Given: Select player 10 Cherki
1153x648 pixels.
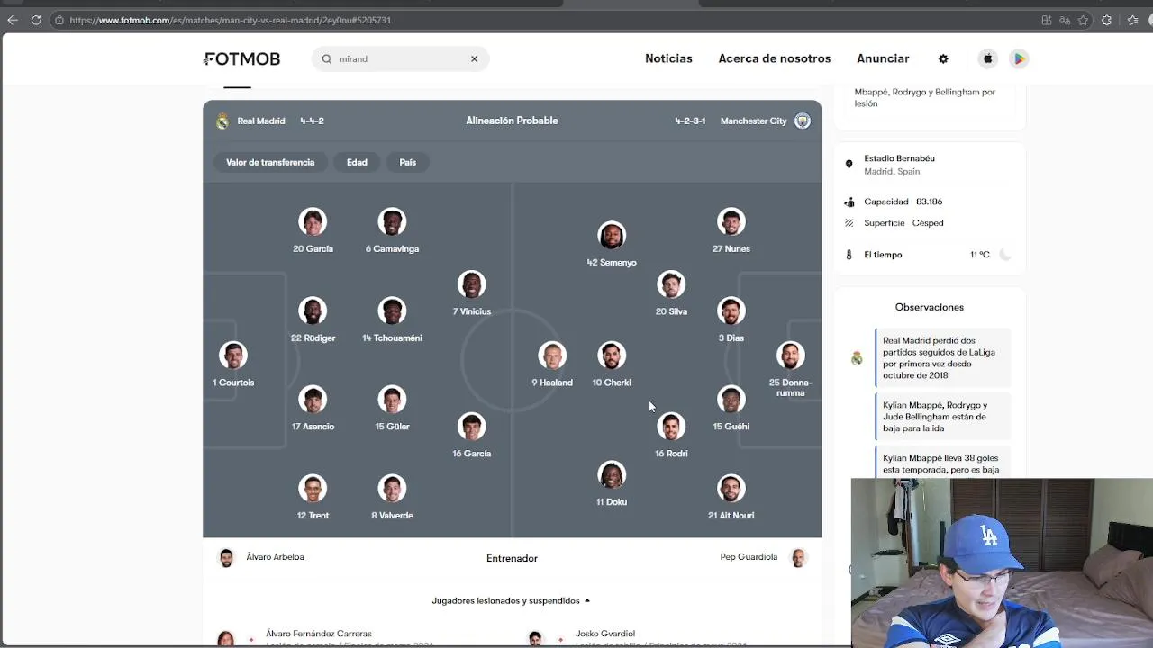Looking at the screenshot, I should click(x=612, y=364).
